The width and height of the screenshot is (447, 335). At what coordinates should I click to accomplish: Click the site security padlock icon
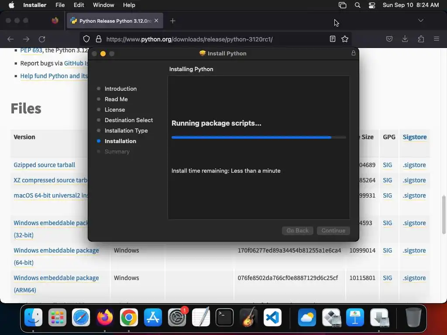tap(99, 39)
